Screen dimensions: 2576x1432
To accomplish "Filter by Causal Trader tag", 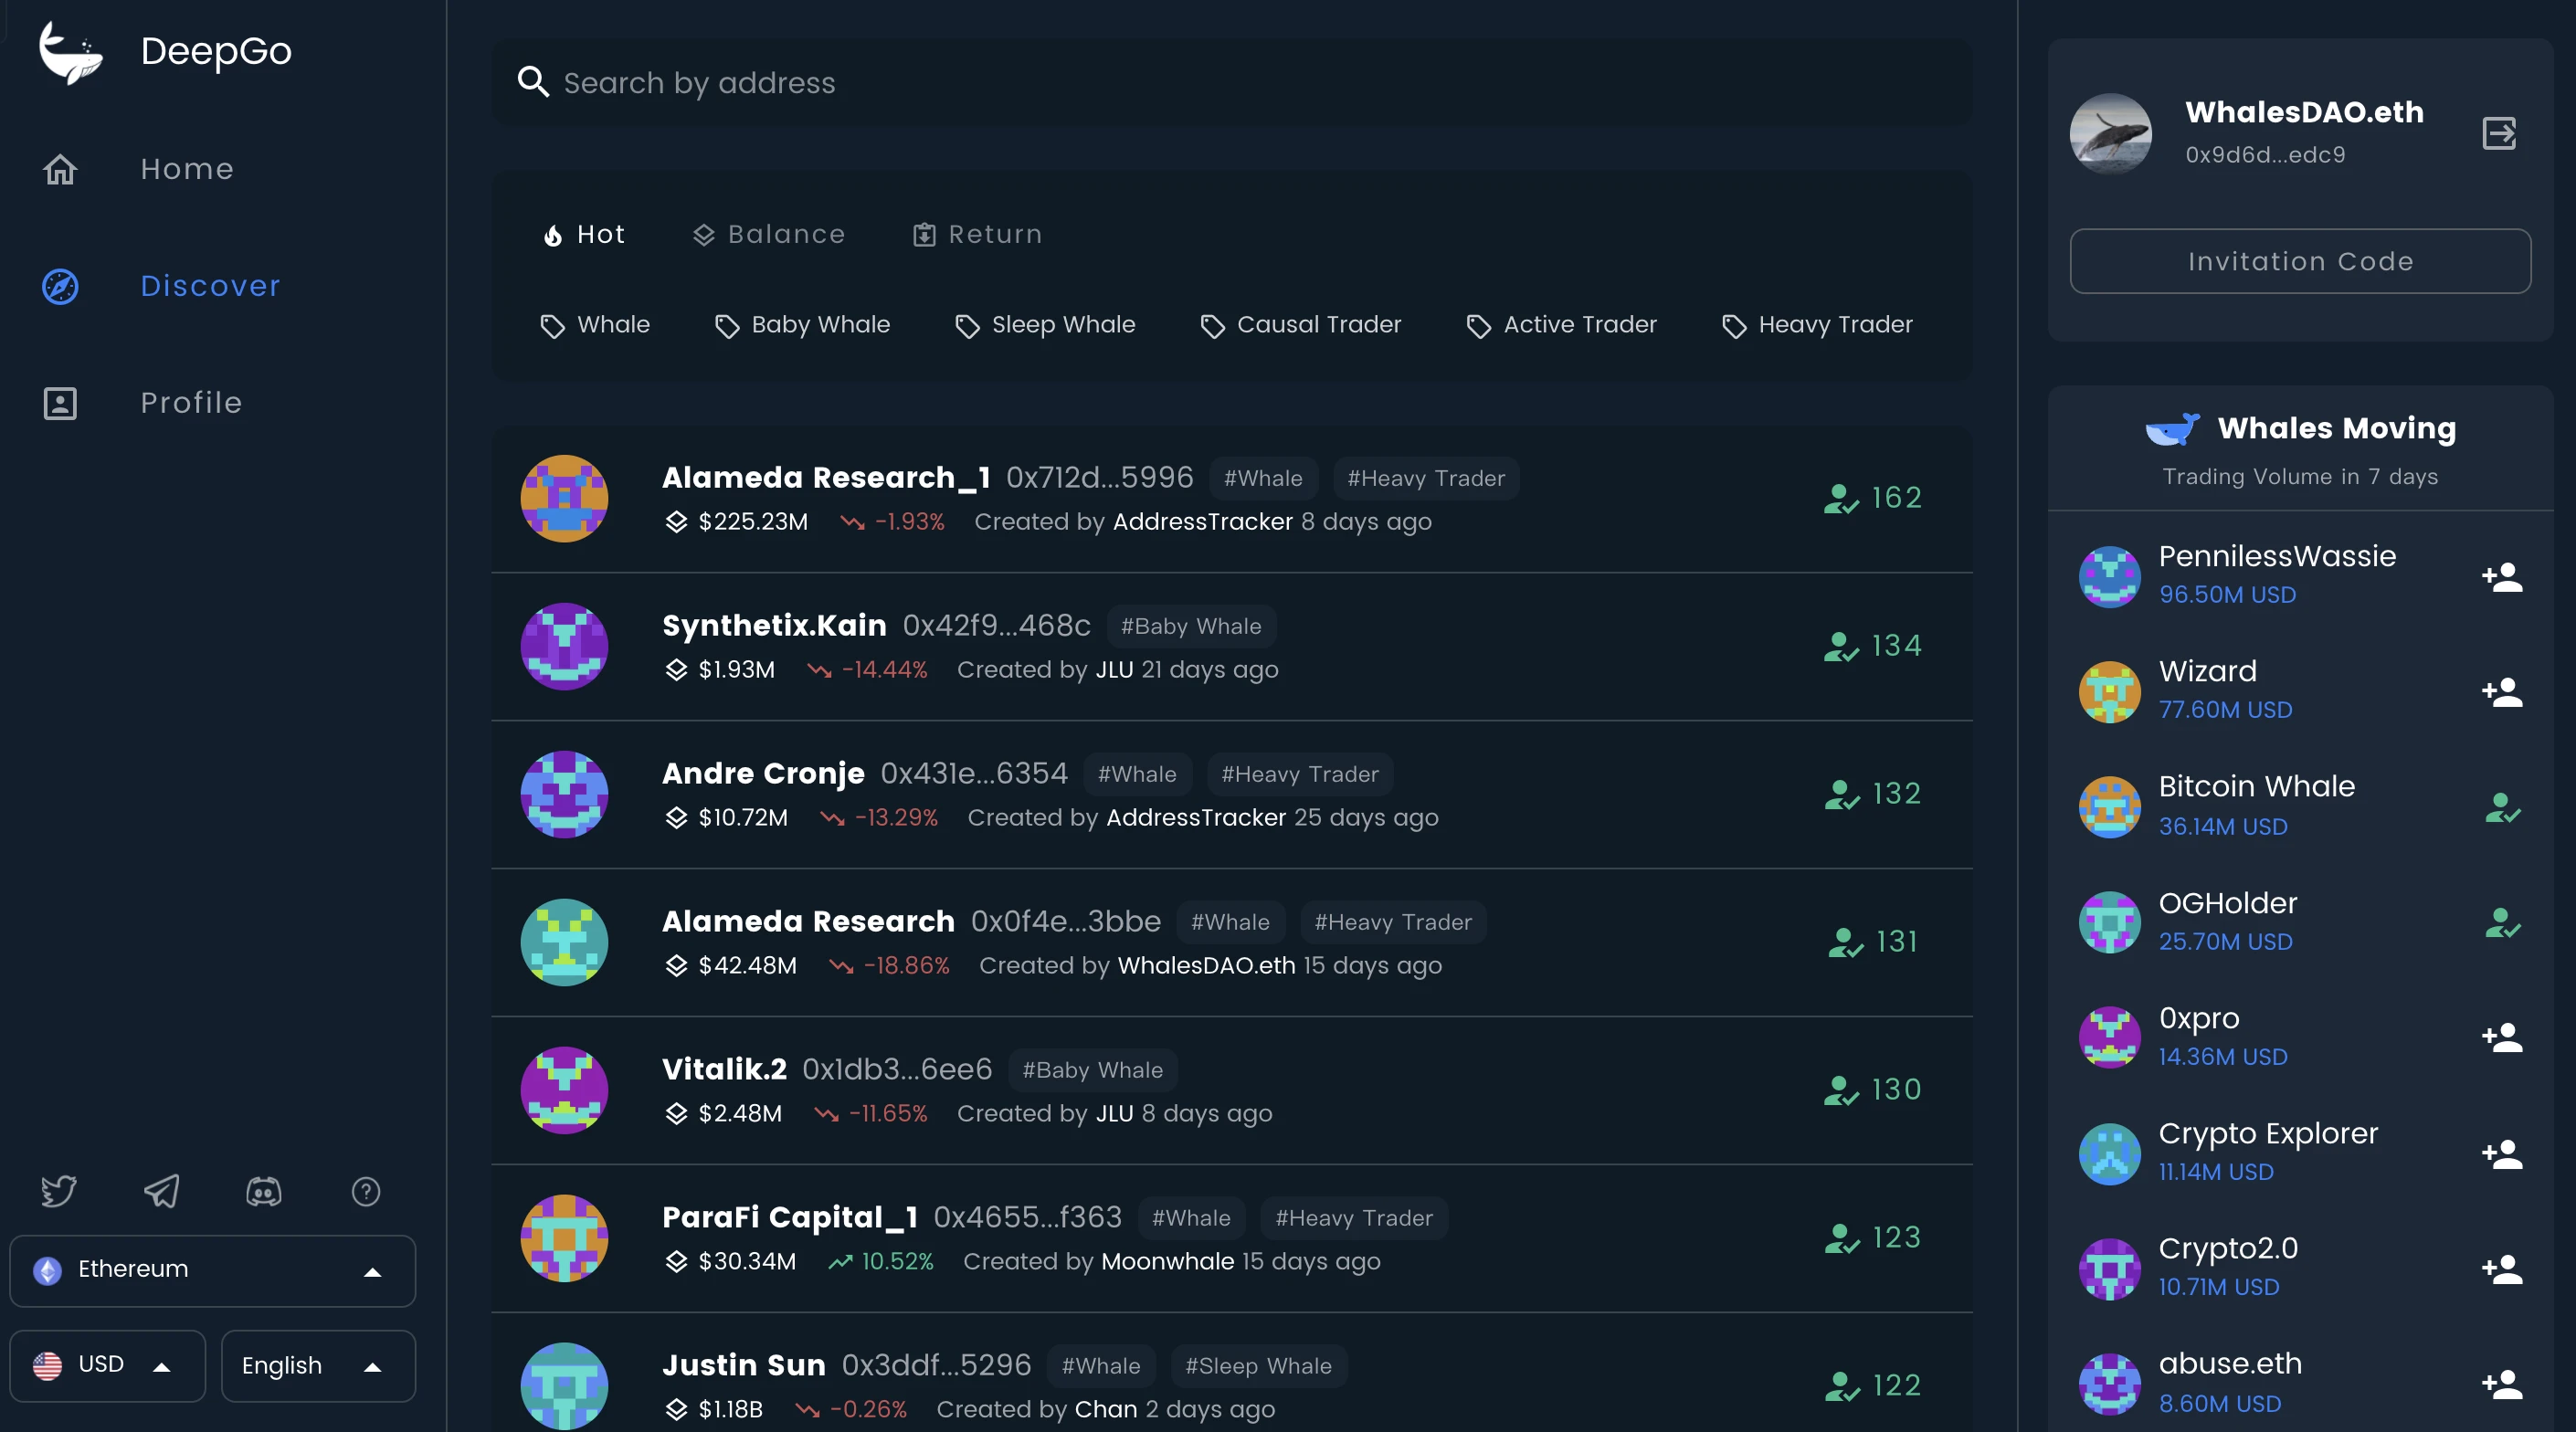I will pyautogui.click(x=1300, y=325).
